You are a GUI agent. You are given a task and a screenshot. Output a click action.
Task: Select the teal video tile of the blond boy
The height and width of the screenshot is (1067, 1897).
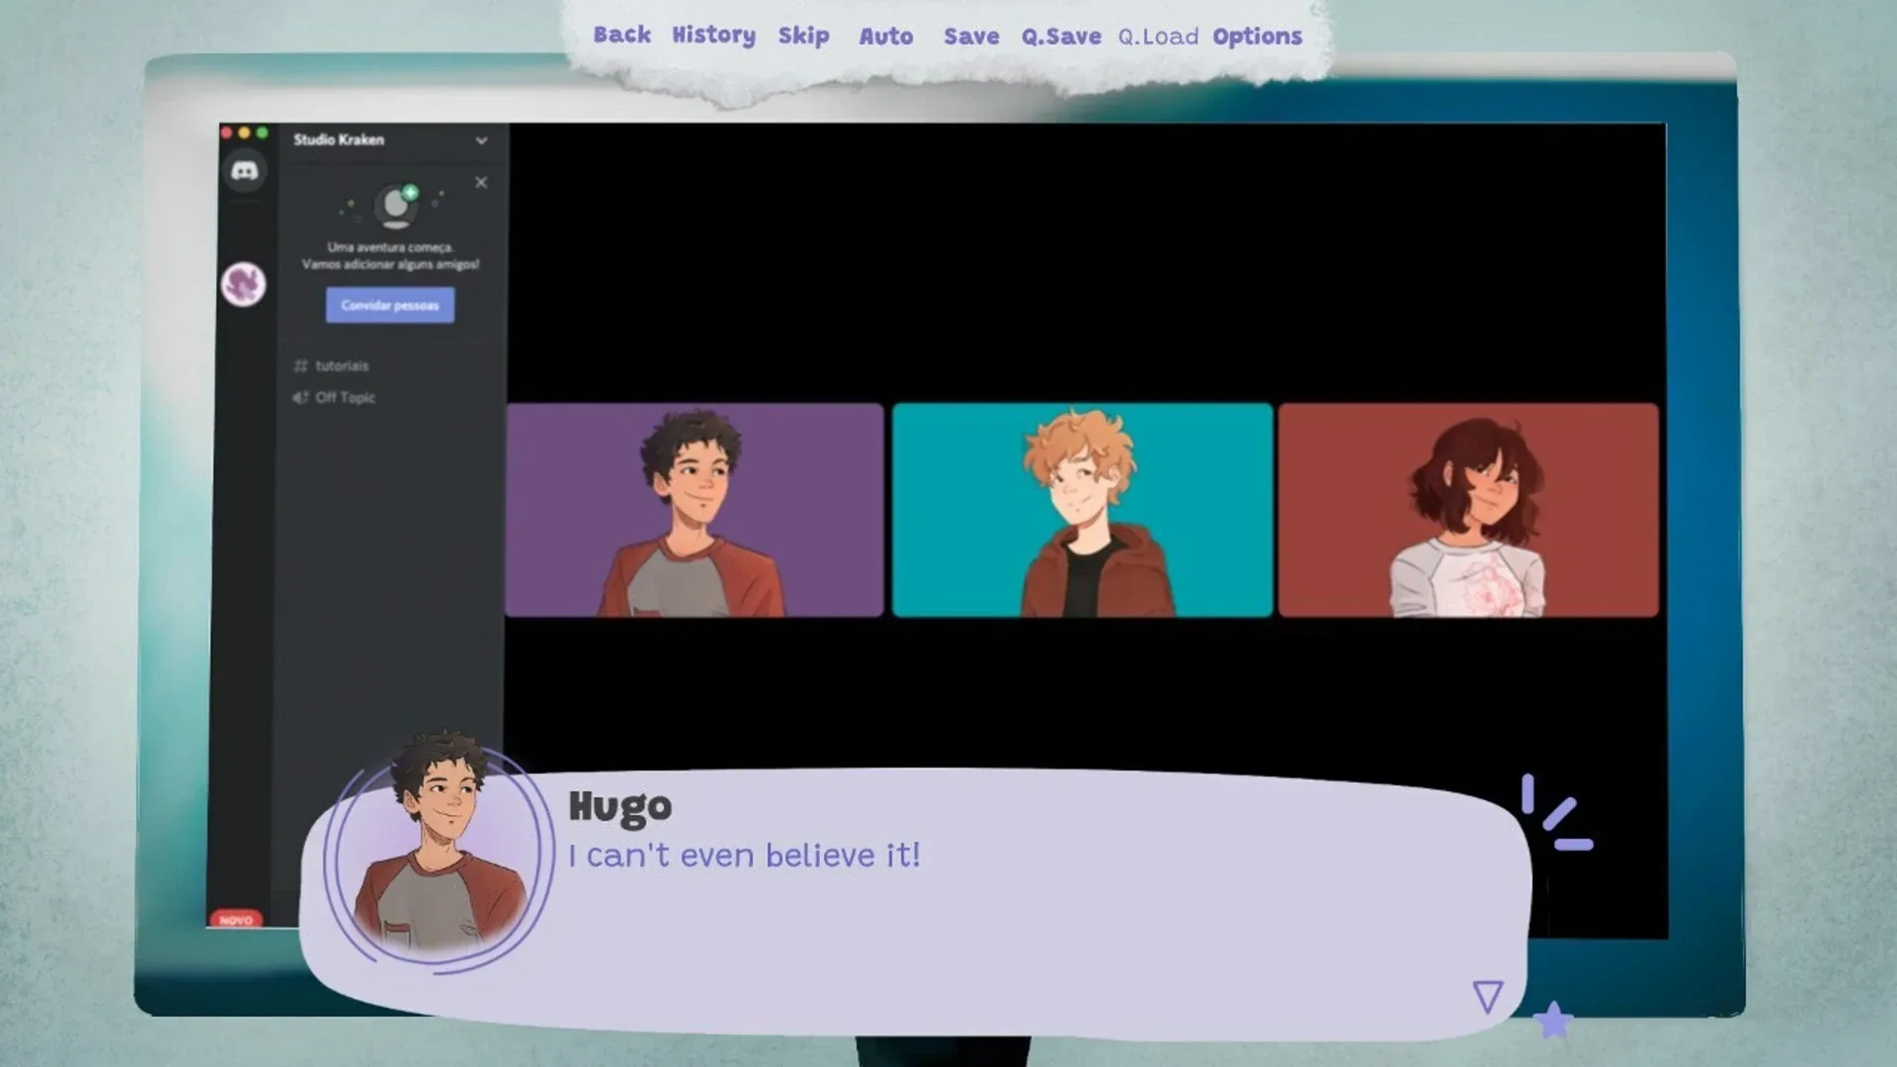pyautogui.click(x=1081, y=510)
